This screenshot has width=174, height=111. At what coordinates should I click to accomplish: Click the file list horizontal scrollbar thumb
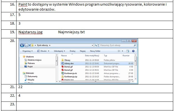point(96,82)
